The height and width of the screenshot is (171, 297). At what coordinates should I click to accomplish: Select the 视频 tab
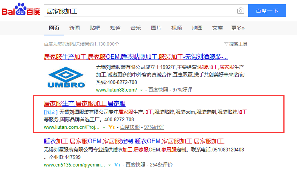pos(177,28)
